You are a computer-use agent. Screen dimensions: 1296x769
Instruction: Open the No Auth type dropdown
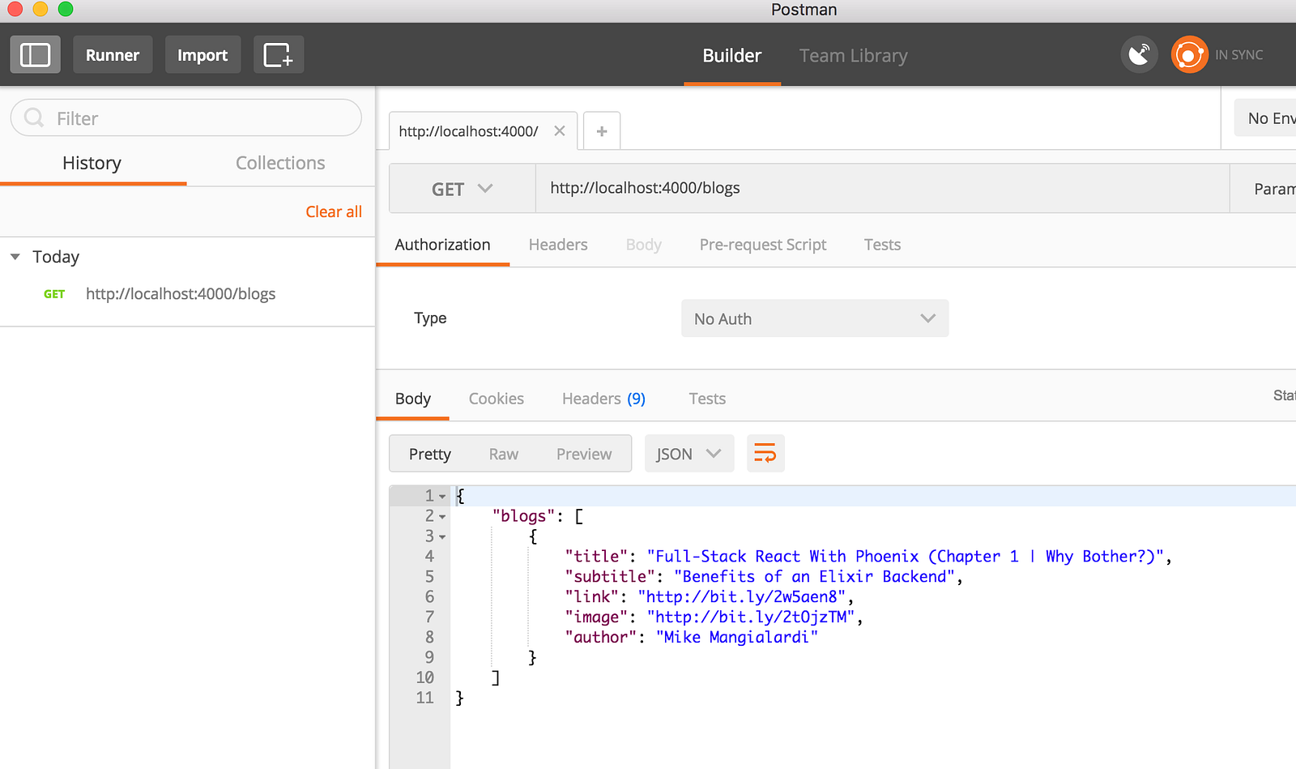pyautogui.click(x=815, y=318)
